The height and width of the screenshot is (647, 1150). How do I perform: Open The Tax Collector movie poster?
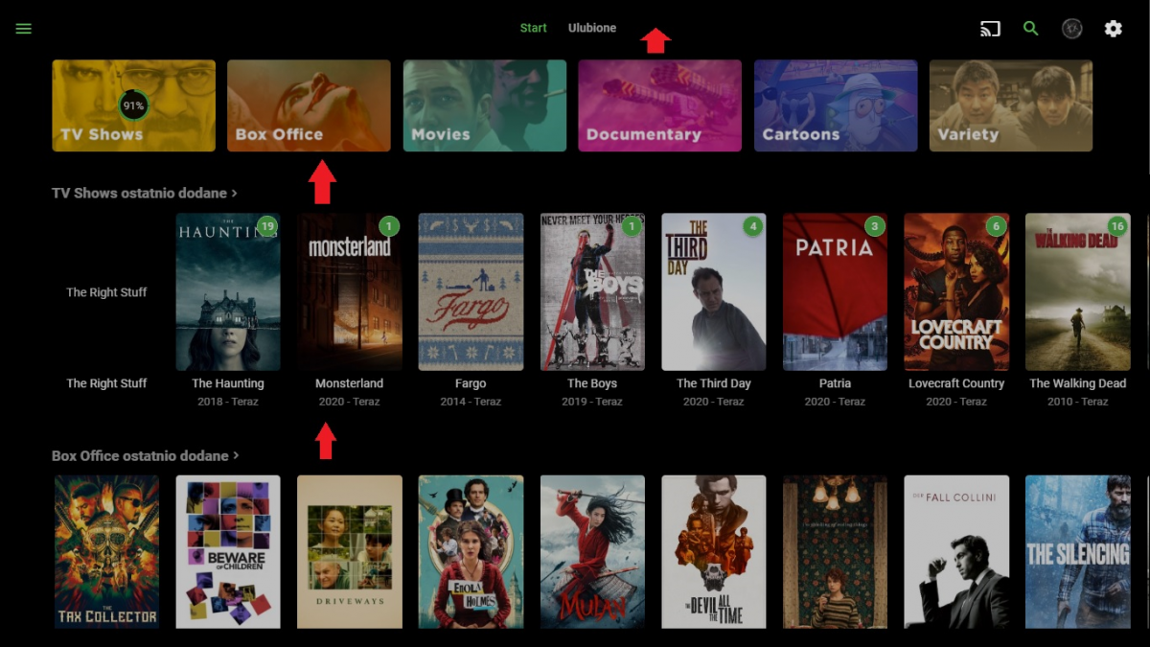pyautogui.click(x=106, y=552)
